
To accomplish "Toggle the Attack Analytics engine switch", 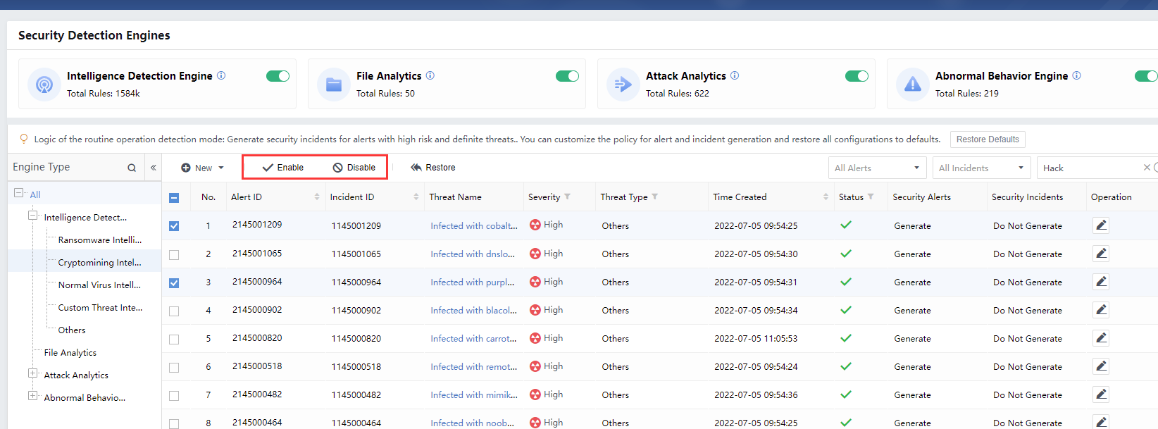I will point(857,76).
